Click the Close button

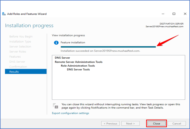click(156, 124)
